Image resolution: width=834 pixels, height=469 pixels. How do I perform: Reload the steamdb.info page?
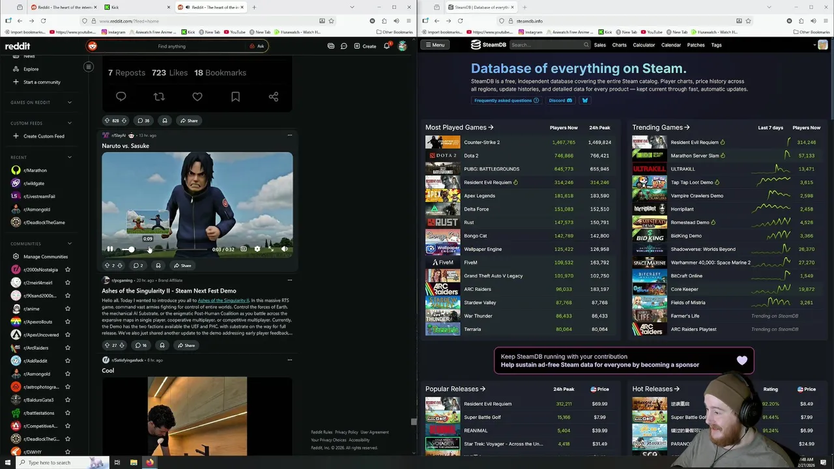tap(460, 21)
